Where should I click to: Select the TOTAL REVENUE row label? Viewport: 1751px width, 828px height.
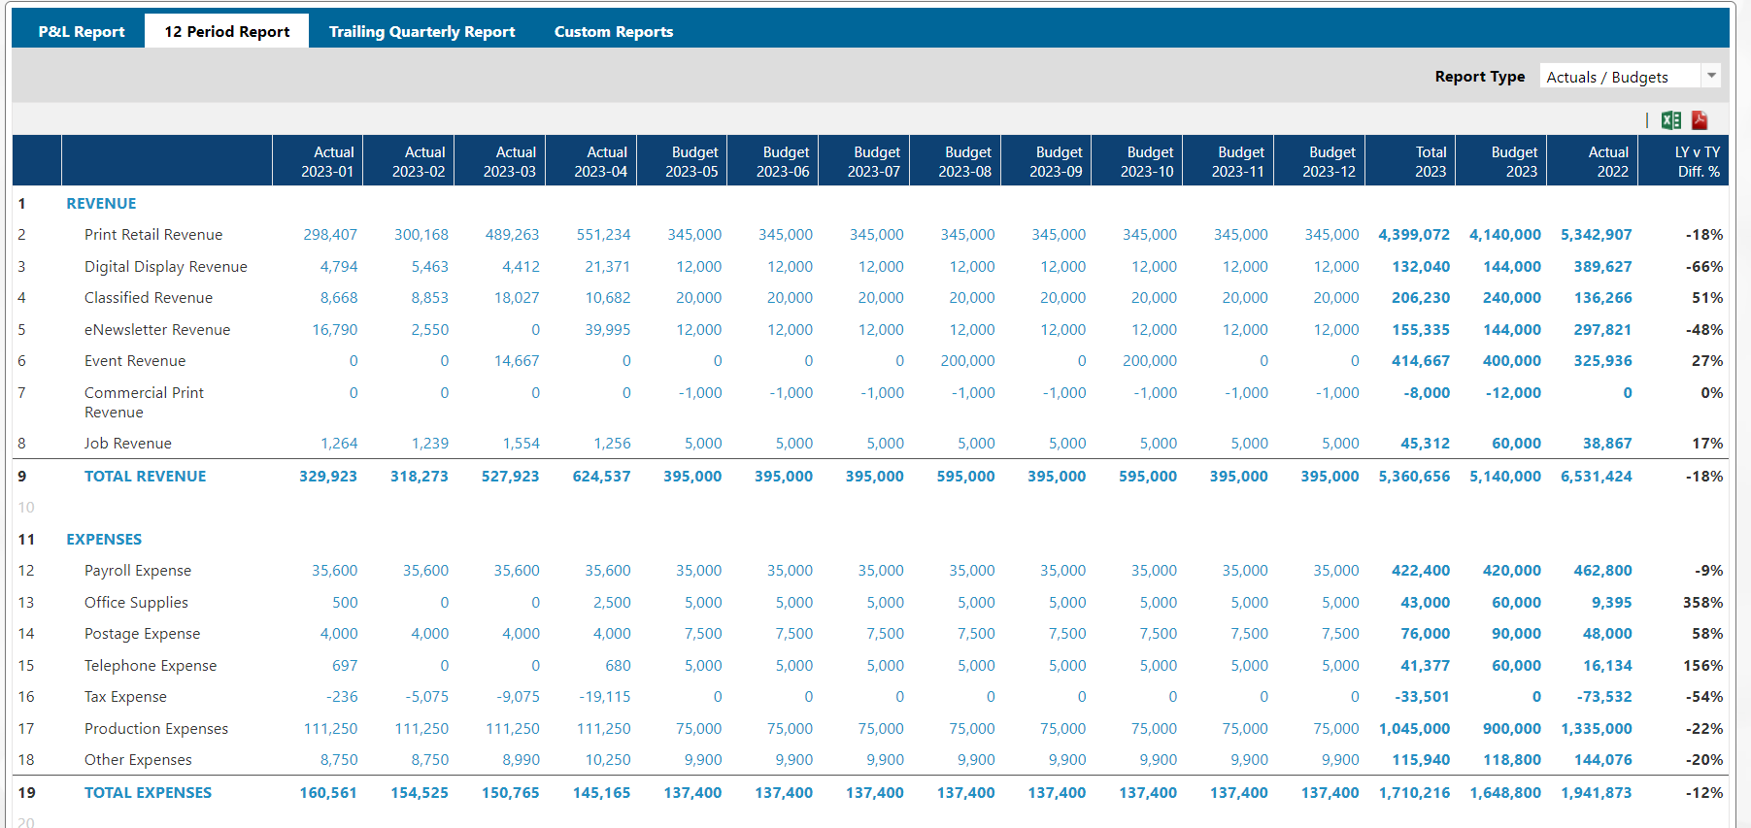coord(145,477)
